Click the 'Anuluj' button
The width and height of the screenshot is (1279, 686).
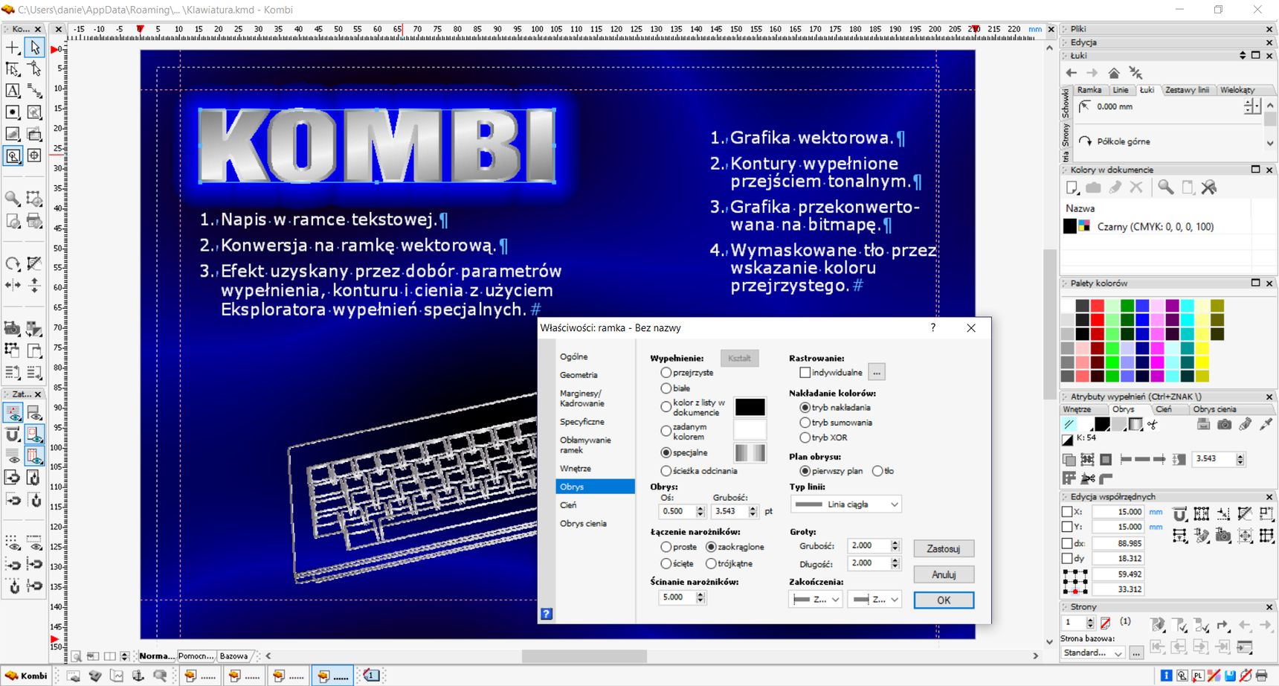pos(944,574)
